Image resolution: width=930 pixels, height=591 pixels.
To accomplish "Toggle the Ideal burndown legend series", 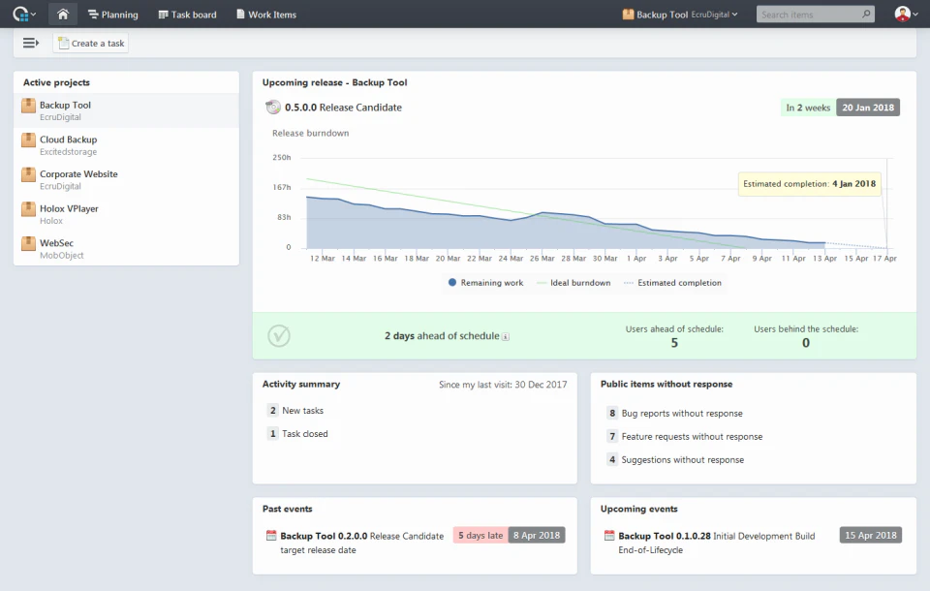I will (x=573, y=283).
